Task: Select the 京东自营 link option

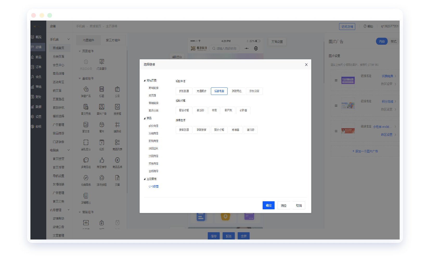Action: pos(254,91)
